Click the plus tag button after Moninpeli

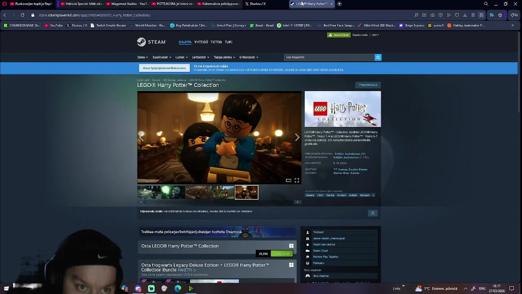(373, 195)
